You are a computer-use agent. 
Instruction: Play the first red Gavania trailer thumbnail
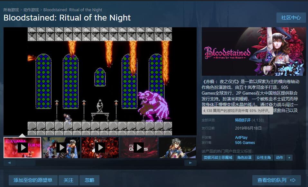(x=23, y=148)
